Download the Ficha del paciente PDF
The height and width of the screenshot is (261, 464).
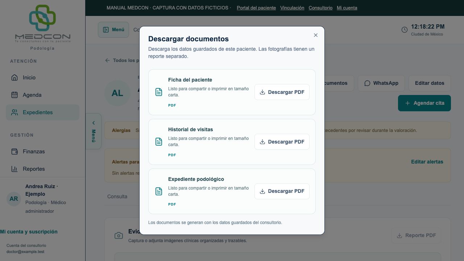click(282, 92)
